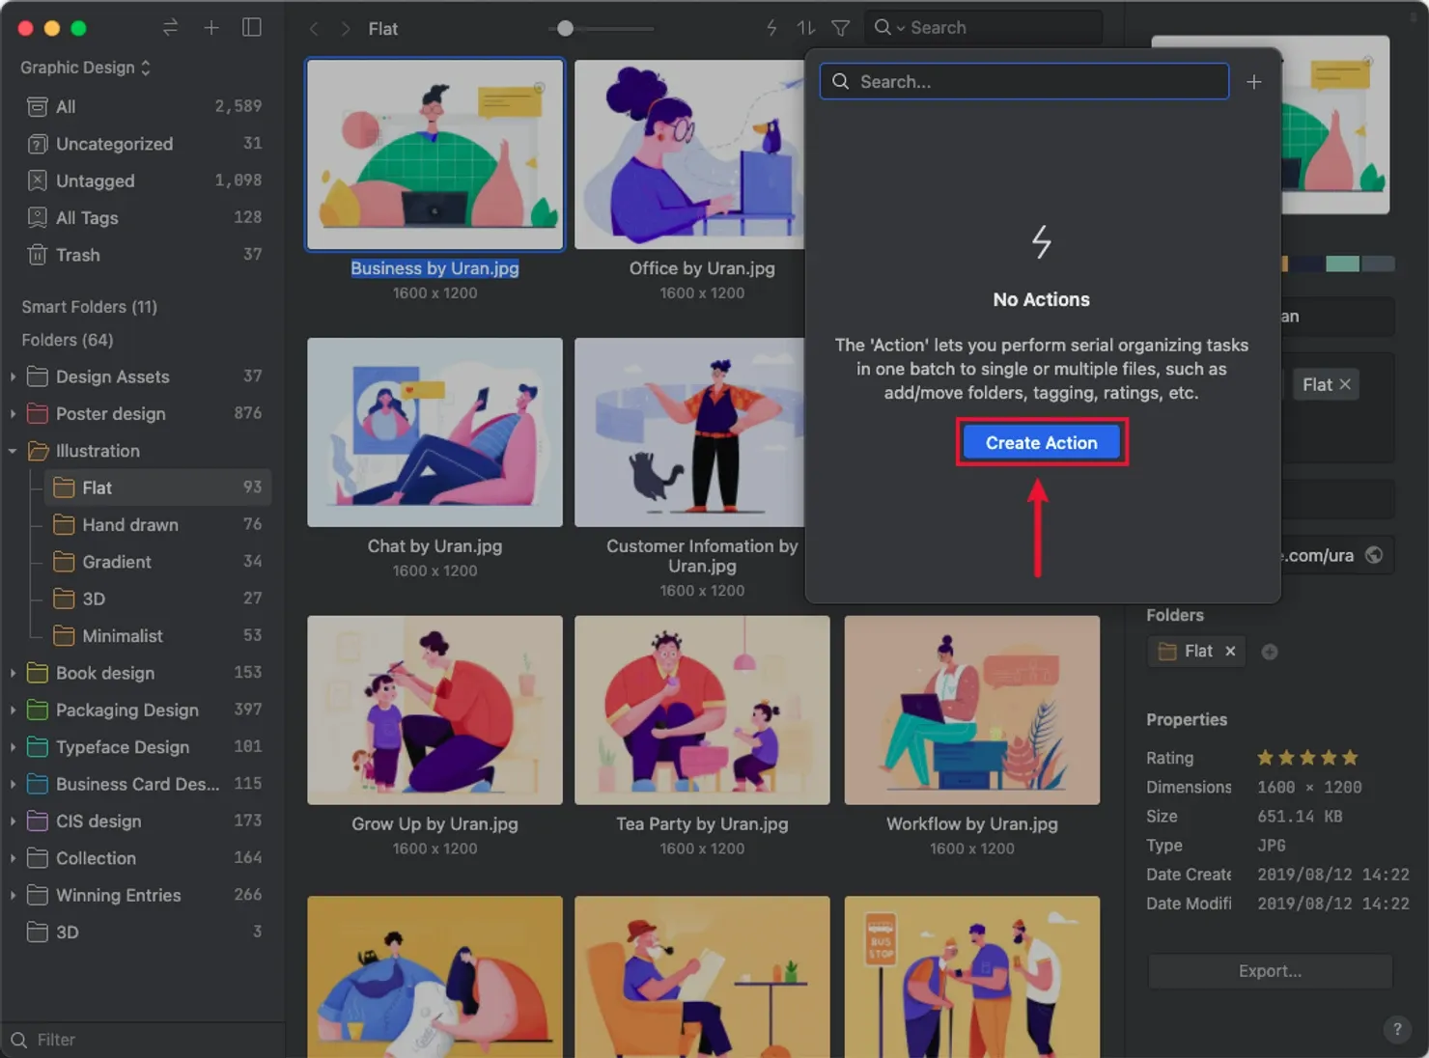The width and height of the screenshot is (1429, 1058).
Task: Click the plus icon beside actions search
Action: pos(1253,82)
